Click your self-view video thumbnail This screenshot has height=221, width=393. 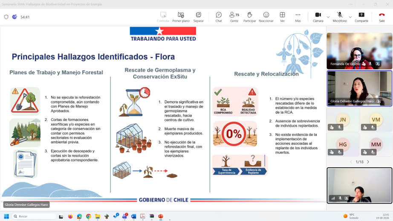click(359, 185)
